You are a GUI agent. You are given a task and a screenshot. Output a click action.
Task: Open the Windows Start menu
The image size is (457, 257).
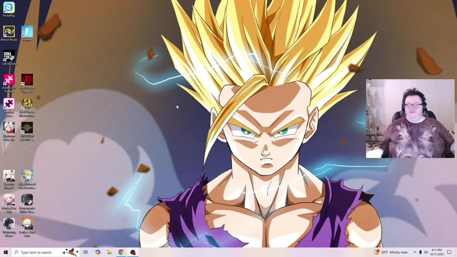5,252
